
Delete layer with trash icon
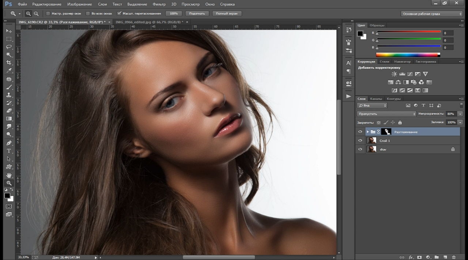(454, 257)
